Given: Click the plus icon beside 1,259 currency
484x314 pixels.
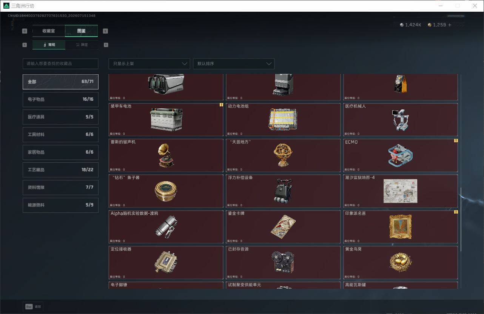Looking at the screenshot, I should click(x=449, y=25).
